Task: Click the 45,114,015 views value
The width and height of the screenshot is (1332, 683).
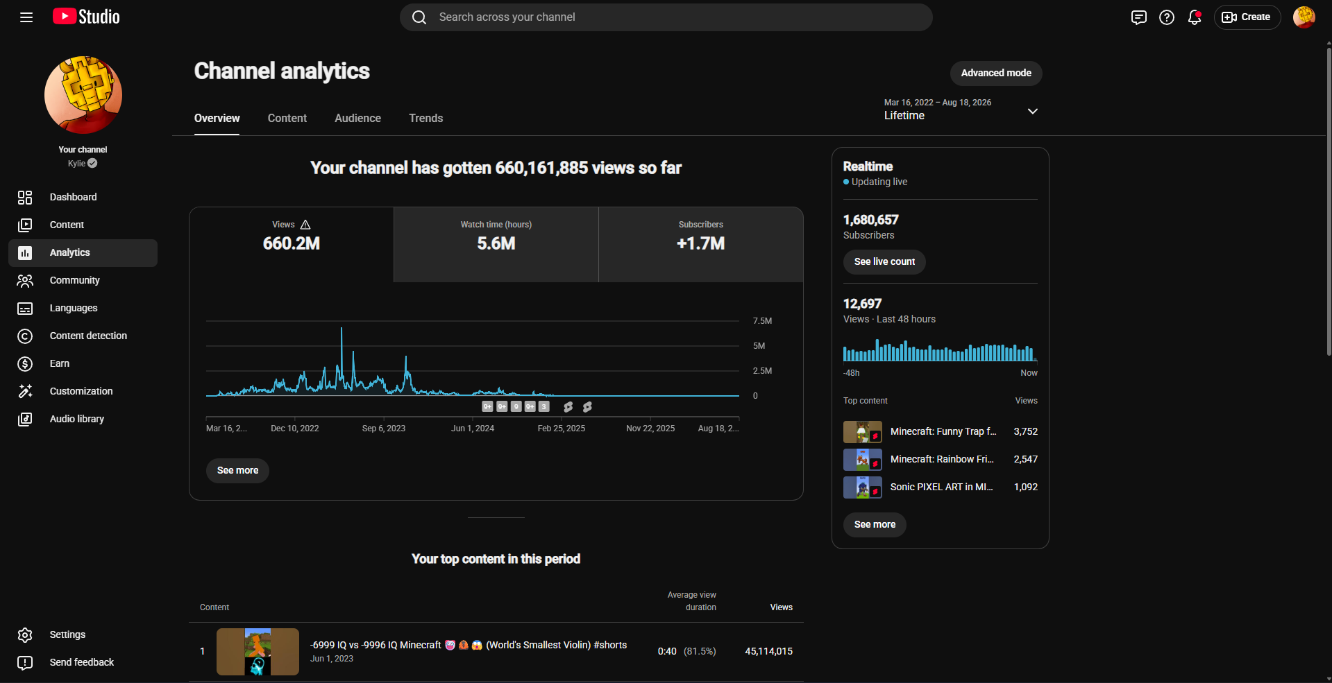Action: 768,652
